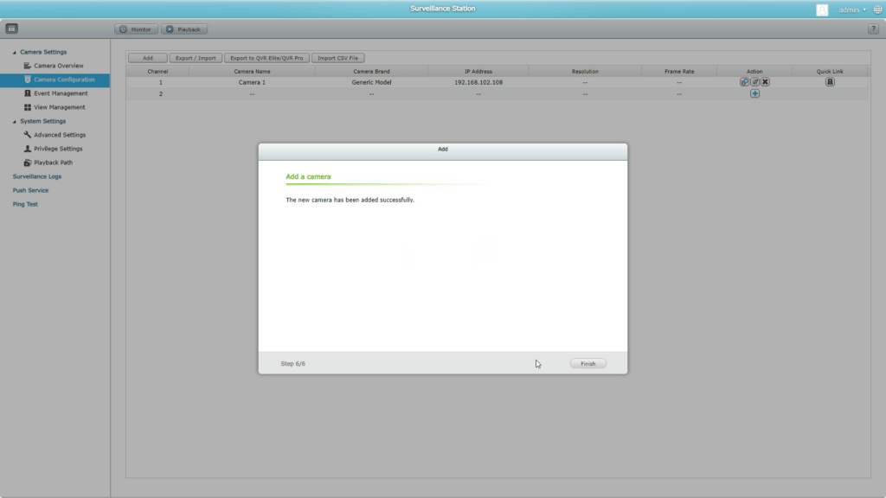Click the layout panel icon top-left
Viewport: 886px width, 498px height.
11,29
